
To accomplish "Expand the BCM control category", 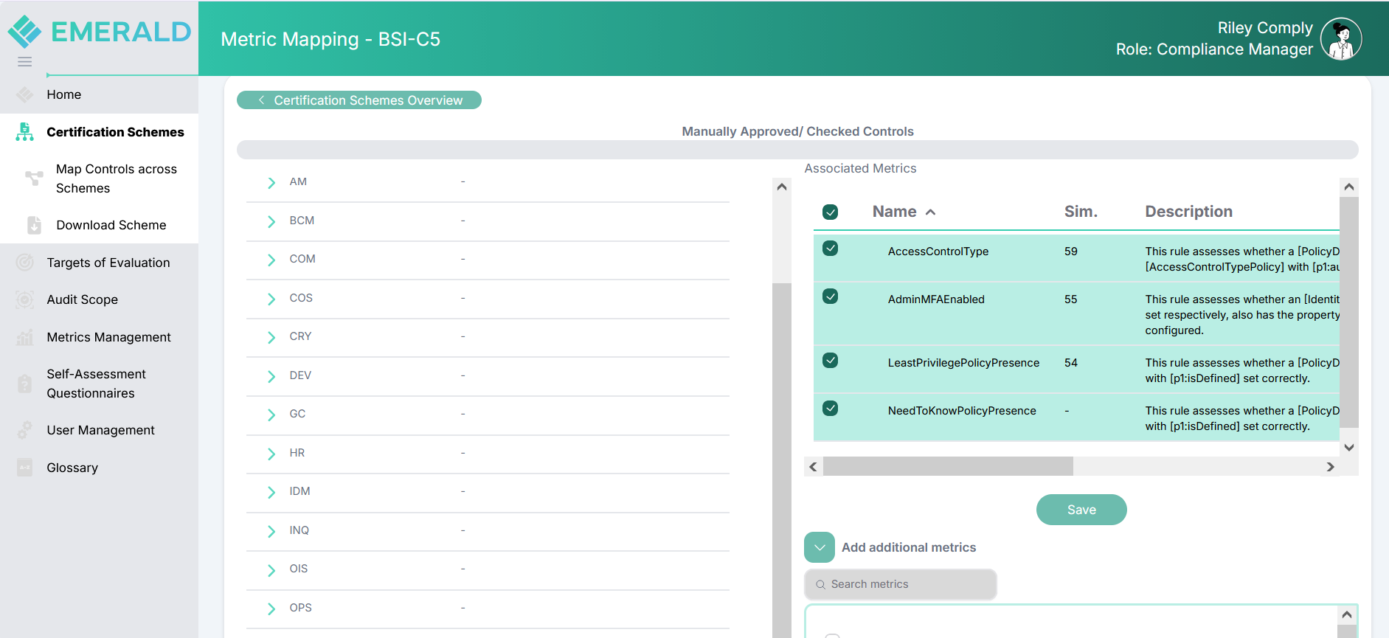I will point(271,221).
